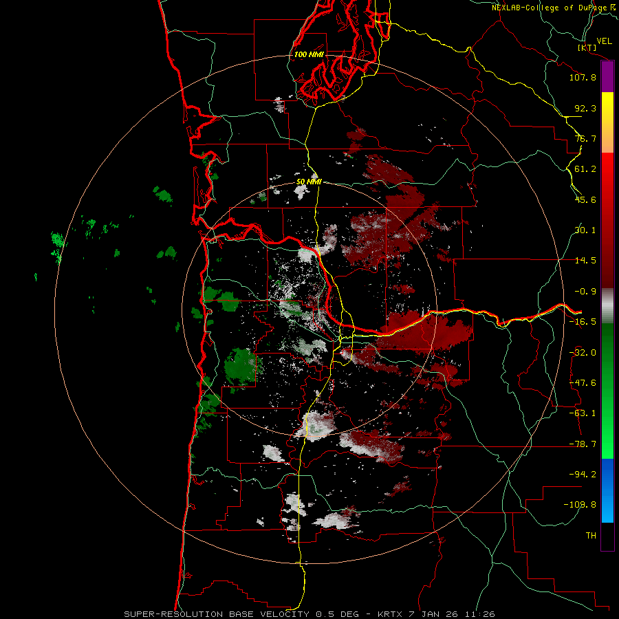Click the -47.6 scale value
The height and width of the screenshot is (619, 619).
tap(583, 383)
